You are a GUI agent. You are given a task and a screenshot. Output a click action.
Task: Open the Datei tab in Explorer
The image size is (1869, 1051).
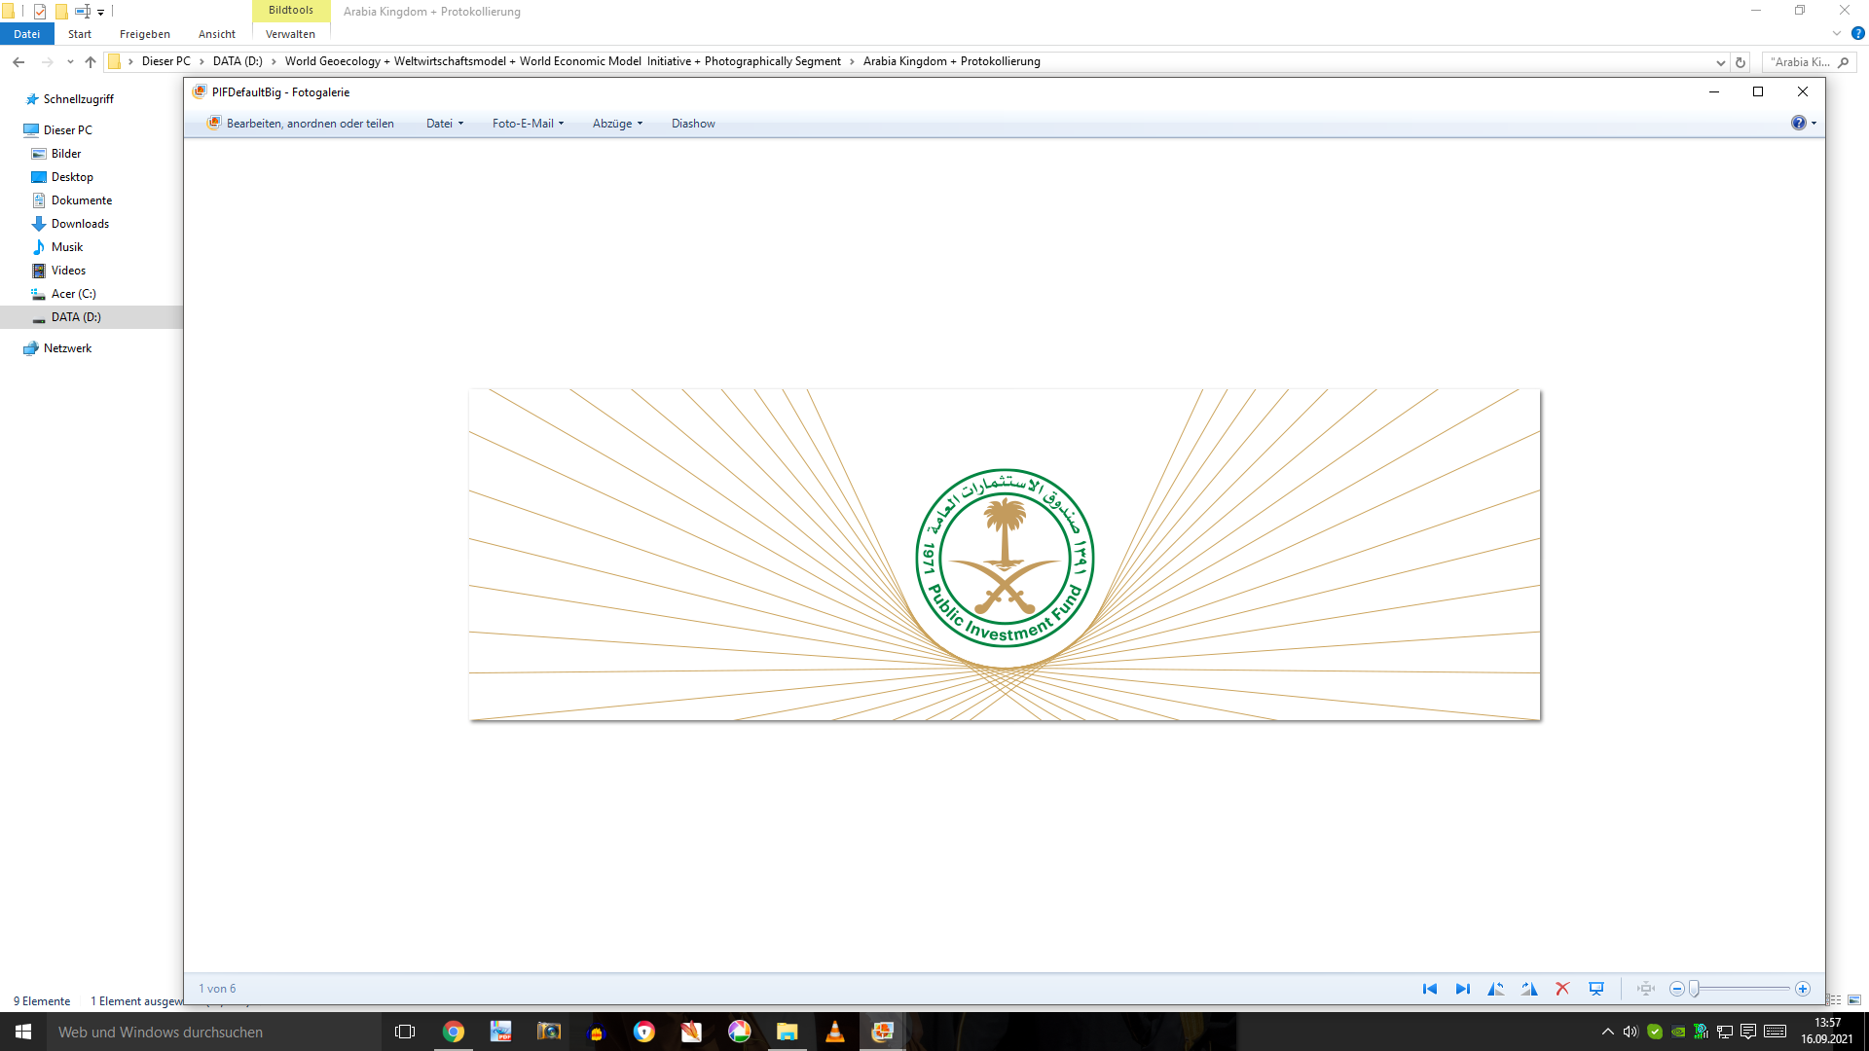(26, 34)
